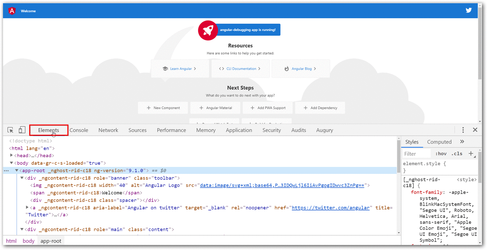Click the Twitter bird icon in header

(x=468, y=10)
